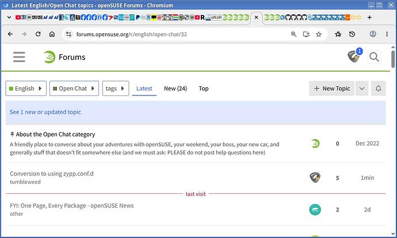
Task: View site information icon in address bar
Action: 68,34
